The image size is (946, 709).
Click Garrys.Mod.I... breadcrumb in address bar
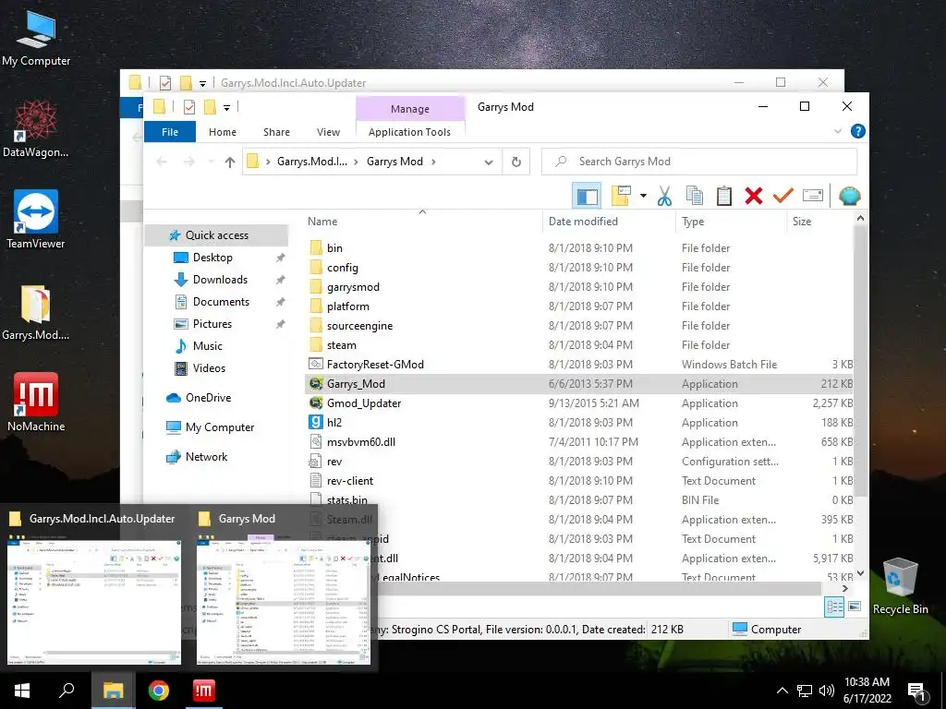coord(312,162)
